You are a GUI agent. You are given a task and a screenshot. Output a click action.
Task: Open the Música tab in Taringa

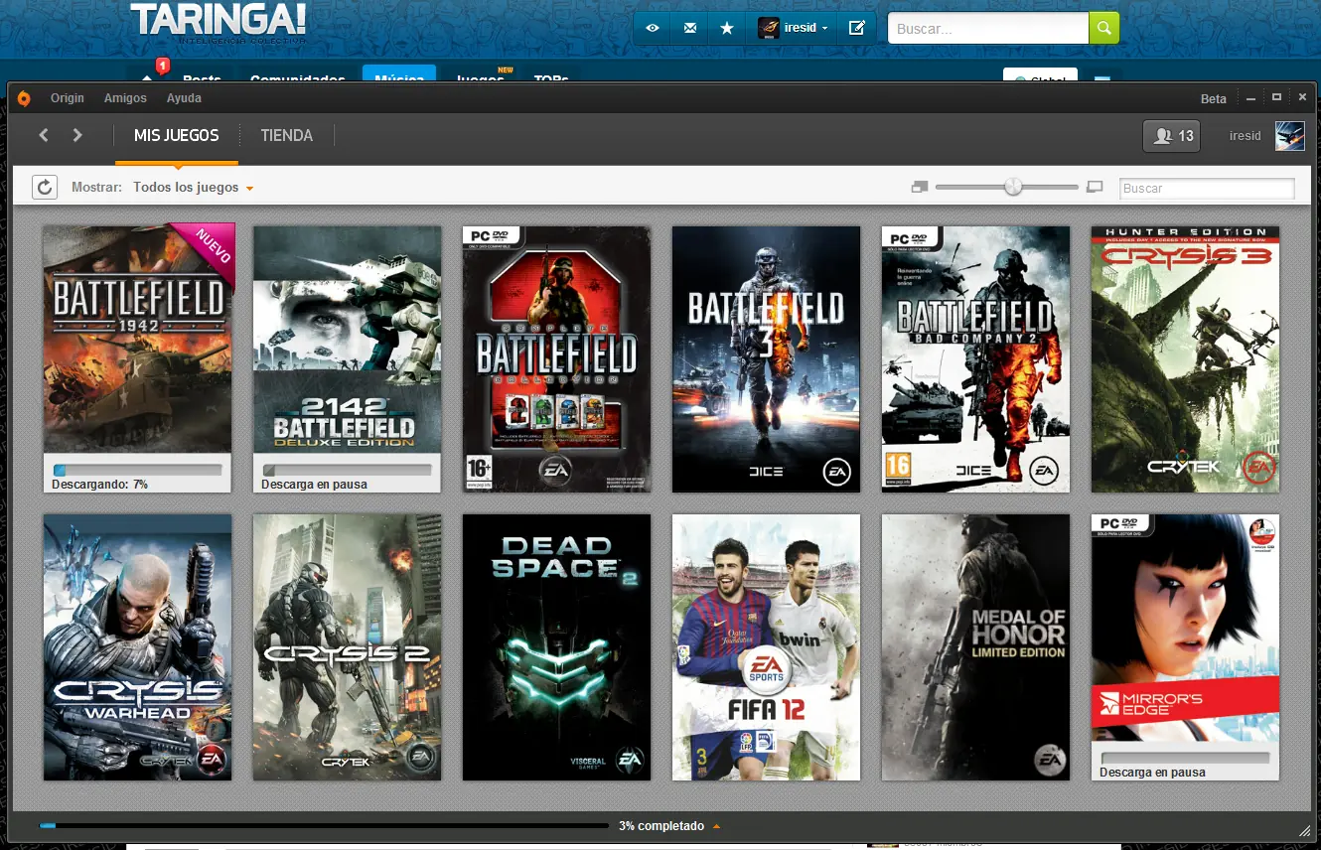tap(399, 74)
